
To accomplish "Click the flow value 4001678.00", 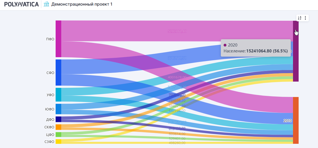I will click(x=177, y=77).
